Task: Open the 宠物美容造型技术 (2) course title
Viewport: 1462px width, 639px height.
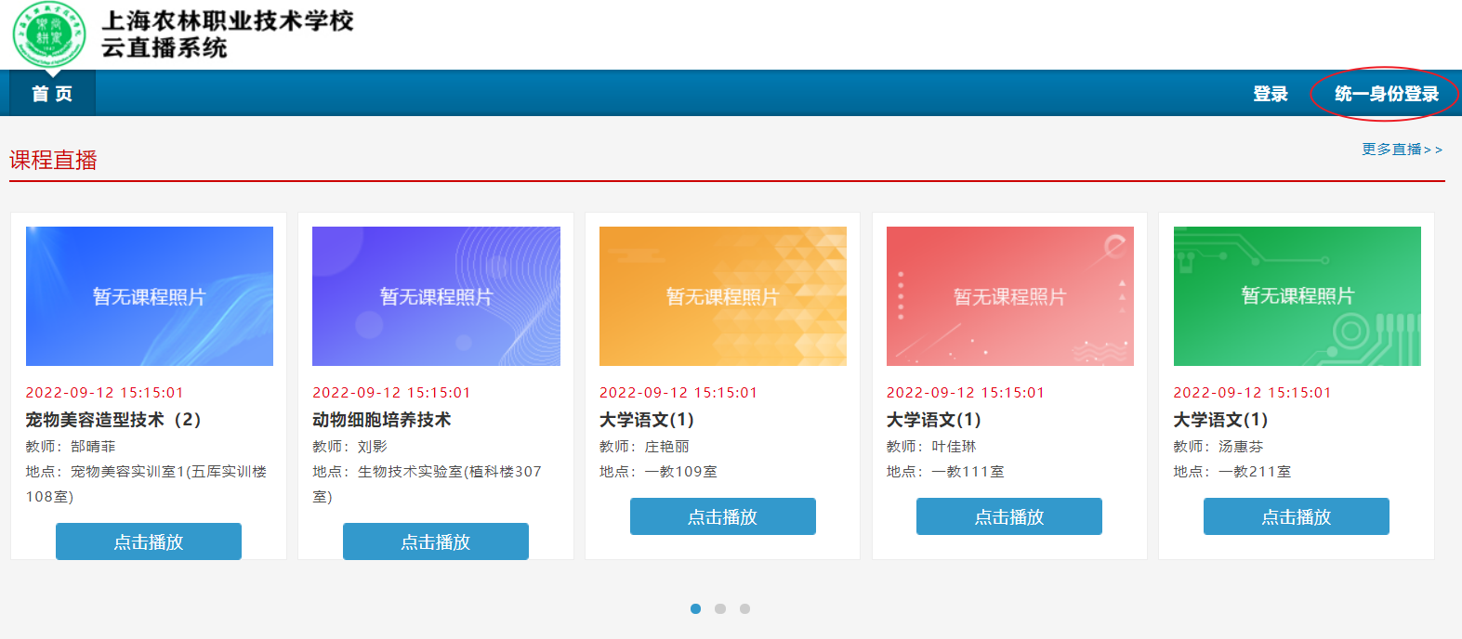Action: 113,420
